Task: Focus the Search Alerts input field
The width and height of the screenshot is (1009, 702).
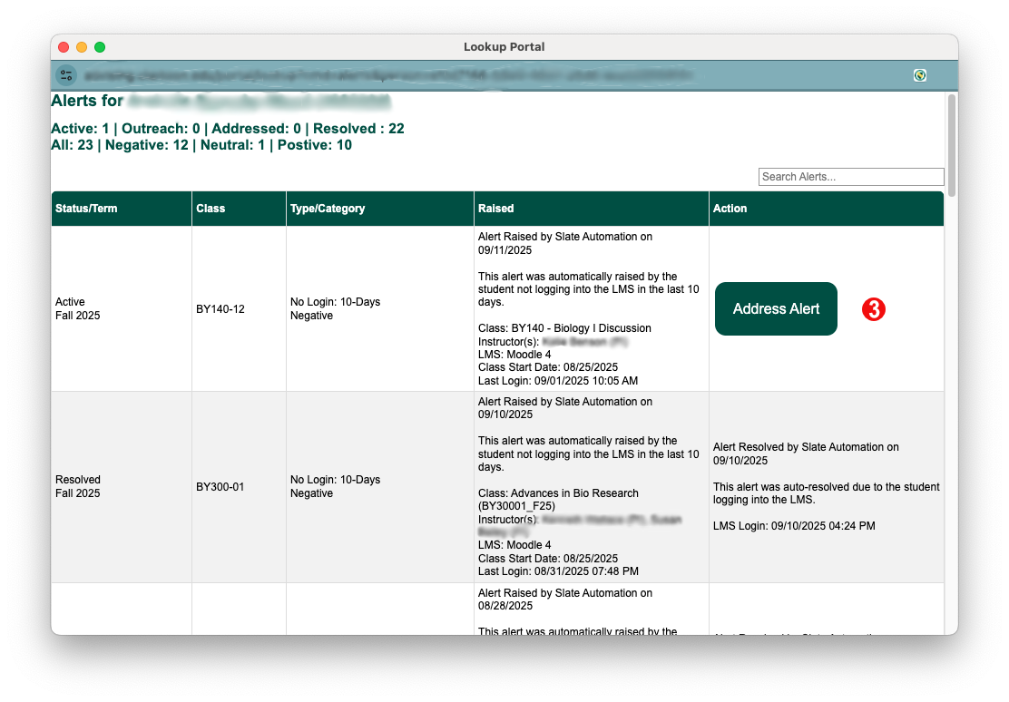Action: 850,177
